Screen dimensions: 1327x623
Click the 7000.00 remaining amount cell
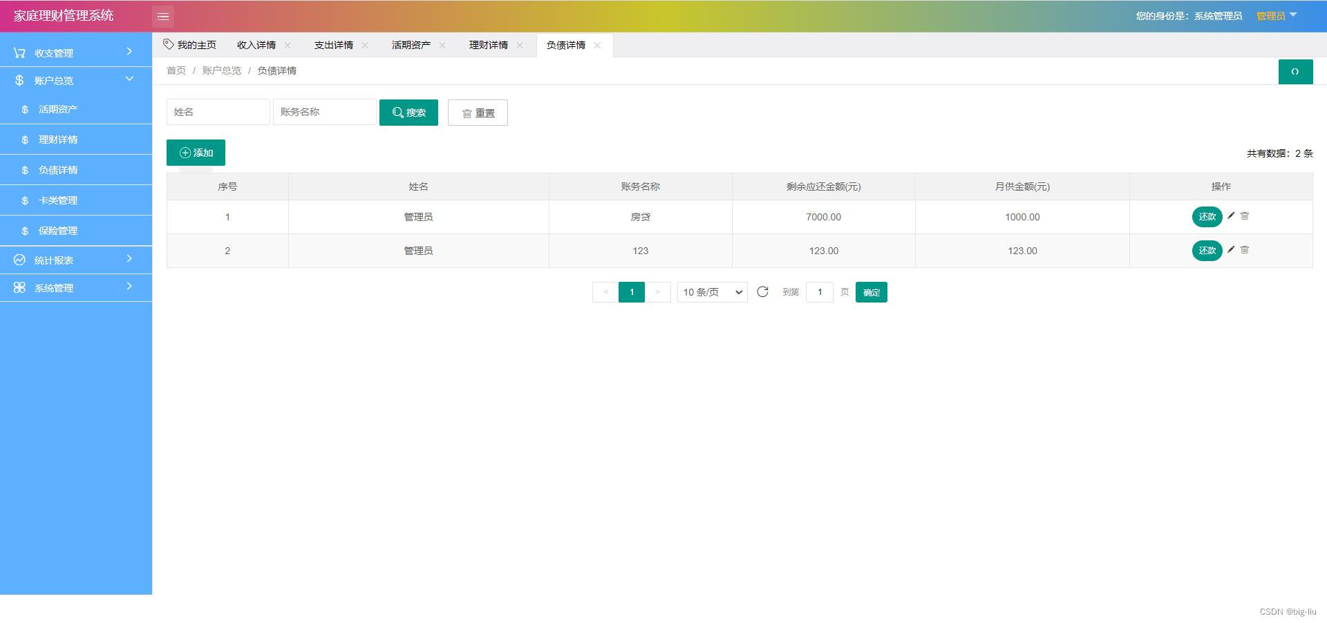tap(823, 217)
